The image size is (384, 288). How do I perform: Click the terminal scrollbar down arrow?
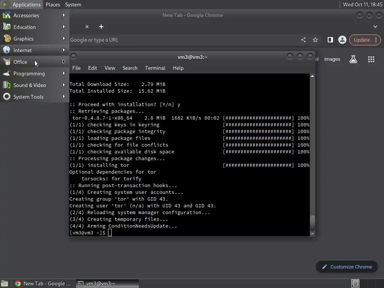point(312,234)
